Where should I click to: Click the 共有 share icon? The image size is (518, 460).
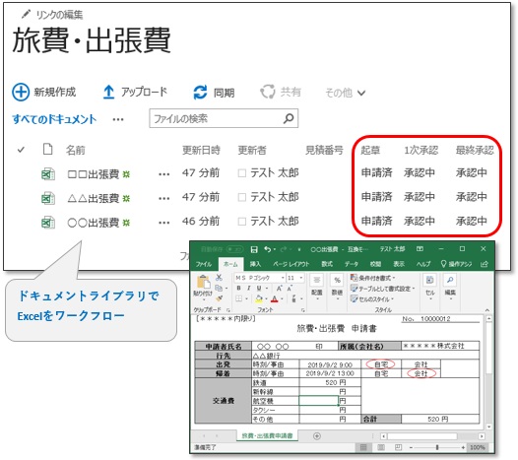[268, 92]
